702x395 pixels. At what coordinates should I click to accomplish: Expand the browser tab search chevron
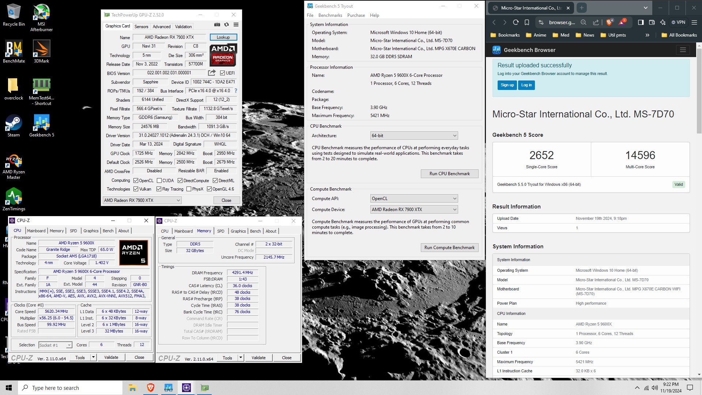coord(645,8)
